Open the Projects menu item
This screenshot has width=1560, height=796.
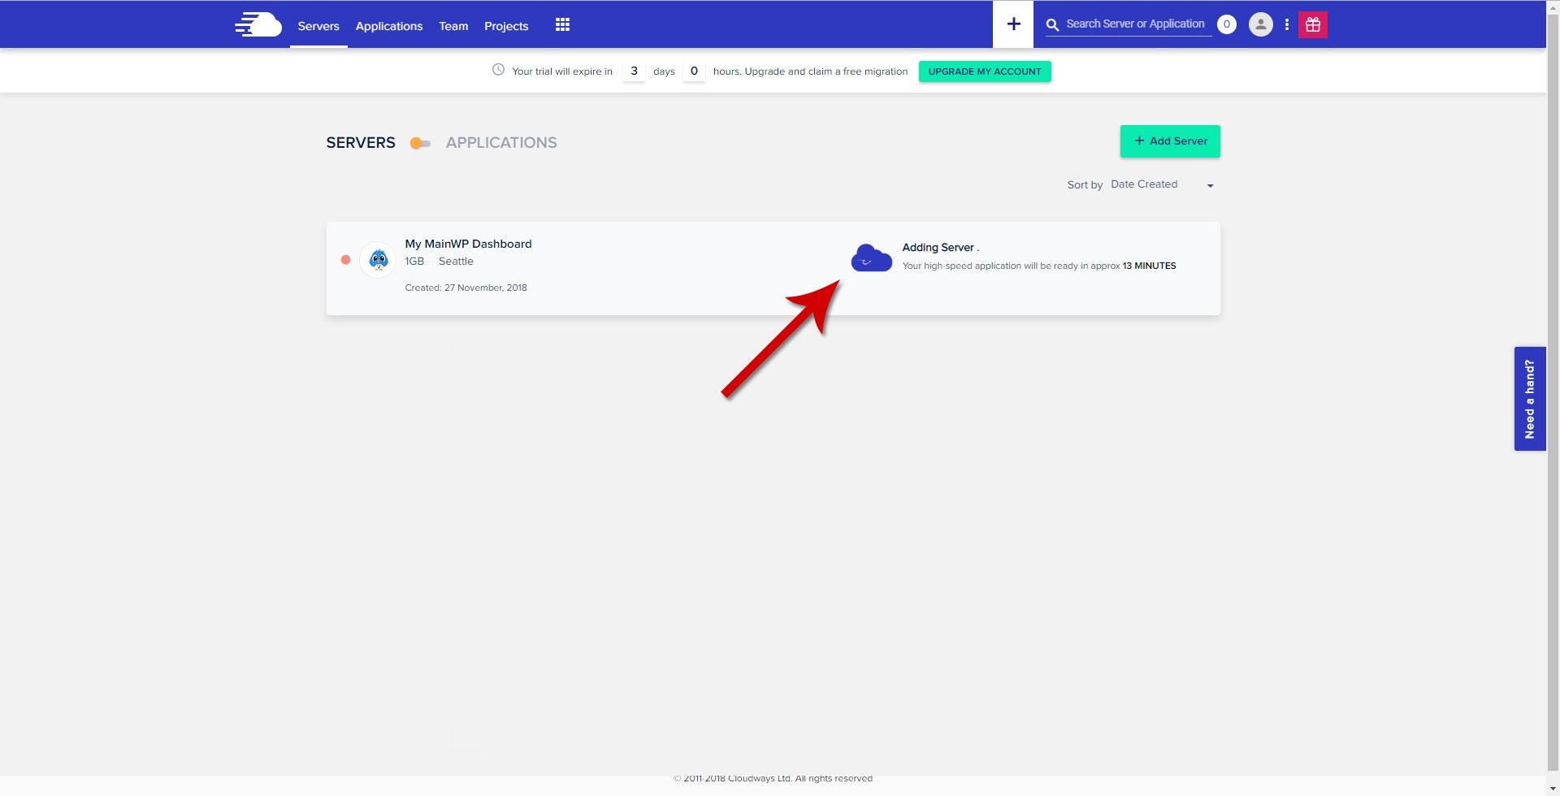pyautogui.click(x=505, y=26)
